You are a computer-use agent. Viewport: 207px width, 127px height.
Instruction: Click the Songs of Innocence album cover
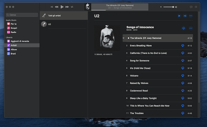tap(107, 38)
